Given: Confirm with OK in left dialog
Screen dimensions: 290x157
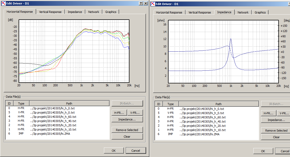Looking at the screenshot, I should [114, 151].
